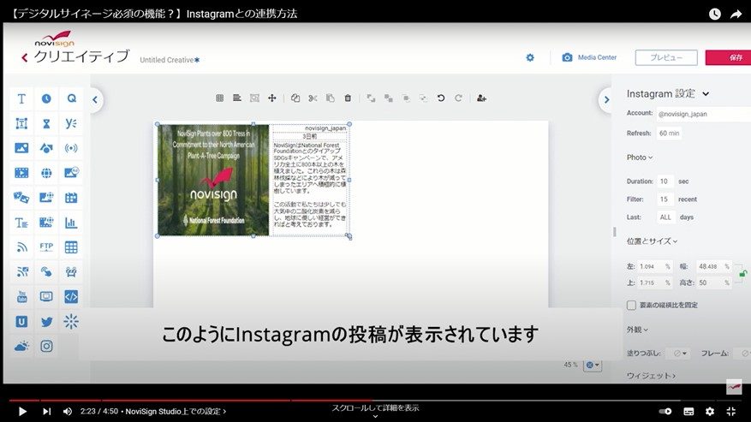Expand the Instagram 設定 dropdown
The height and width of the screenshot is (422, 751).
pos(706,94)
